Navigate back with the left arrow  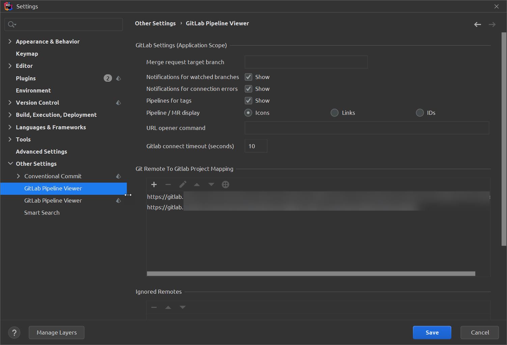477,24
